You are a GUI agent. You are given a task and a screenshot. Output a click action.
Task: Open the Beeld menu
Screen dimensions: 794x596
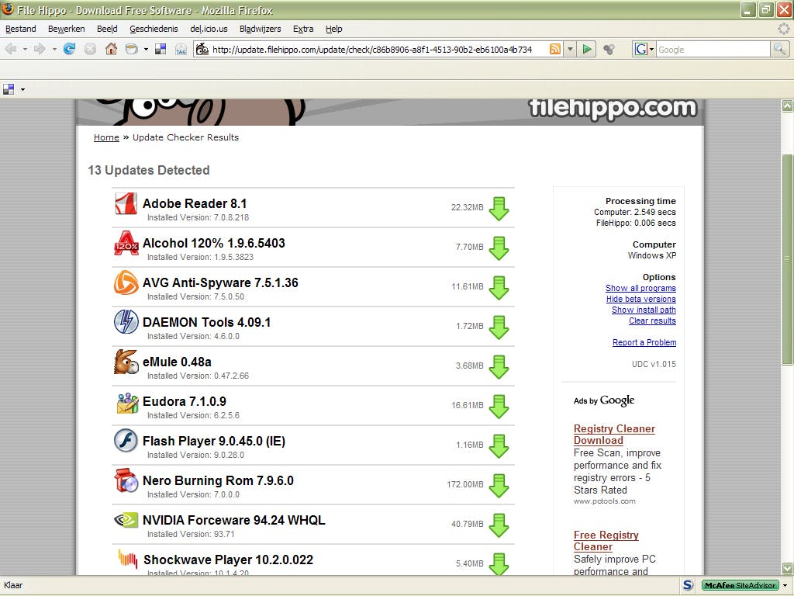pos(107,29)
